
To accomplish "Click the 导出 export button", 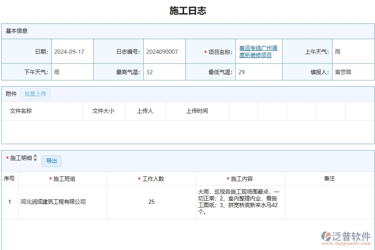I will pos(52,161).
